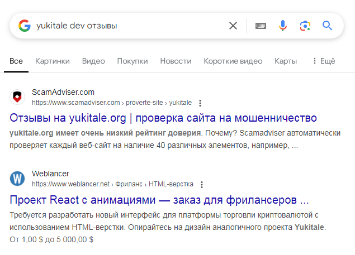Click the scamadviser.com URL breadcrumb
The height and width of the screenshot is (255, 355).
click(x=112, y=103)
